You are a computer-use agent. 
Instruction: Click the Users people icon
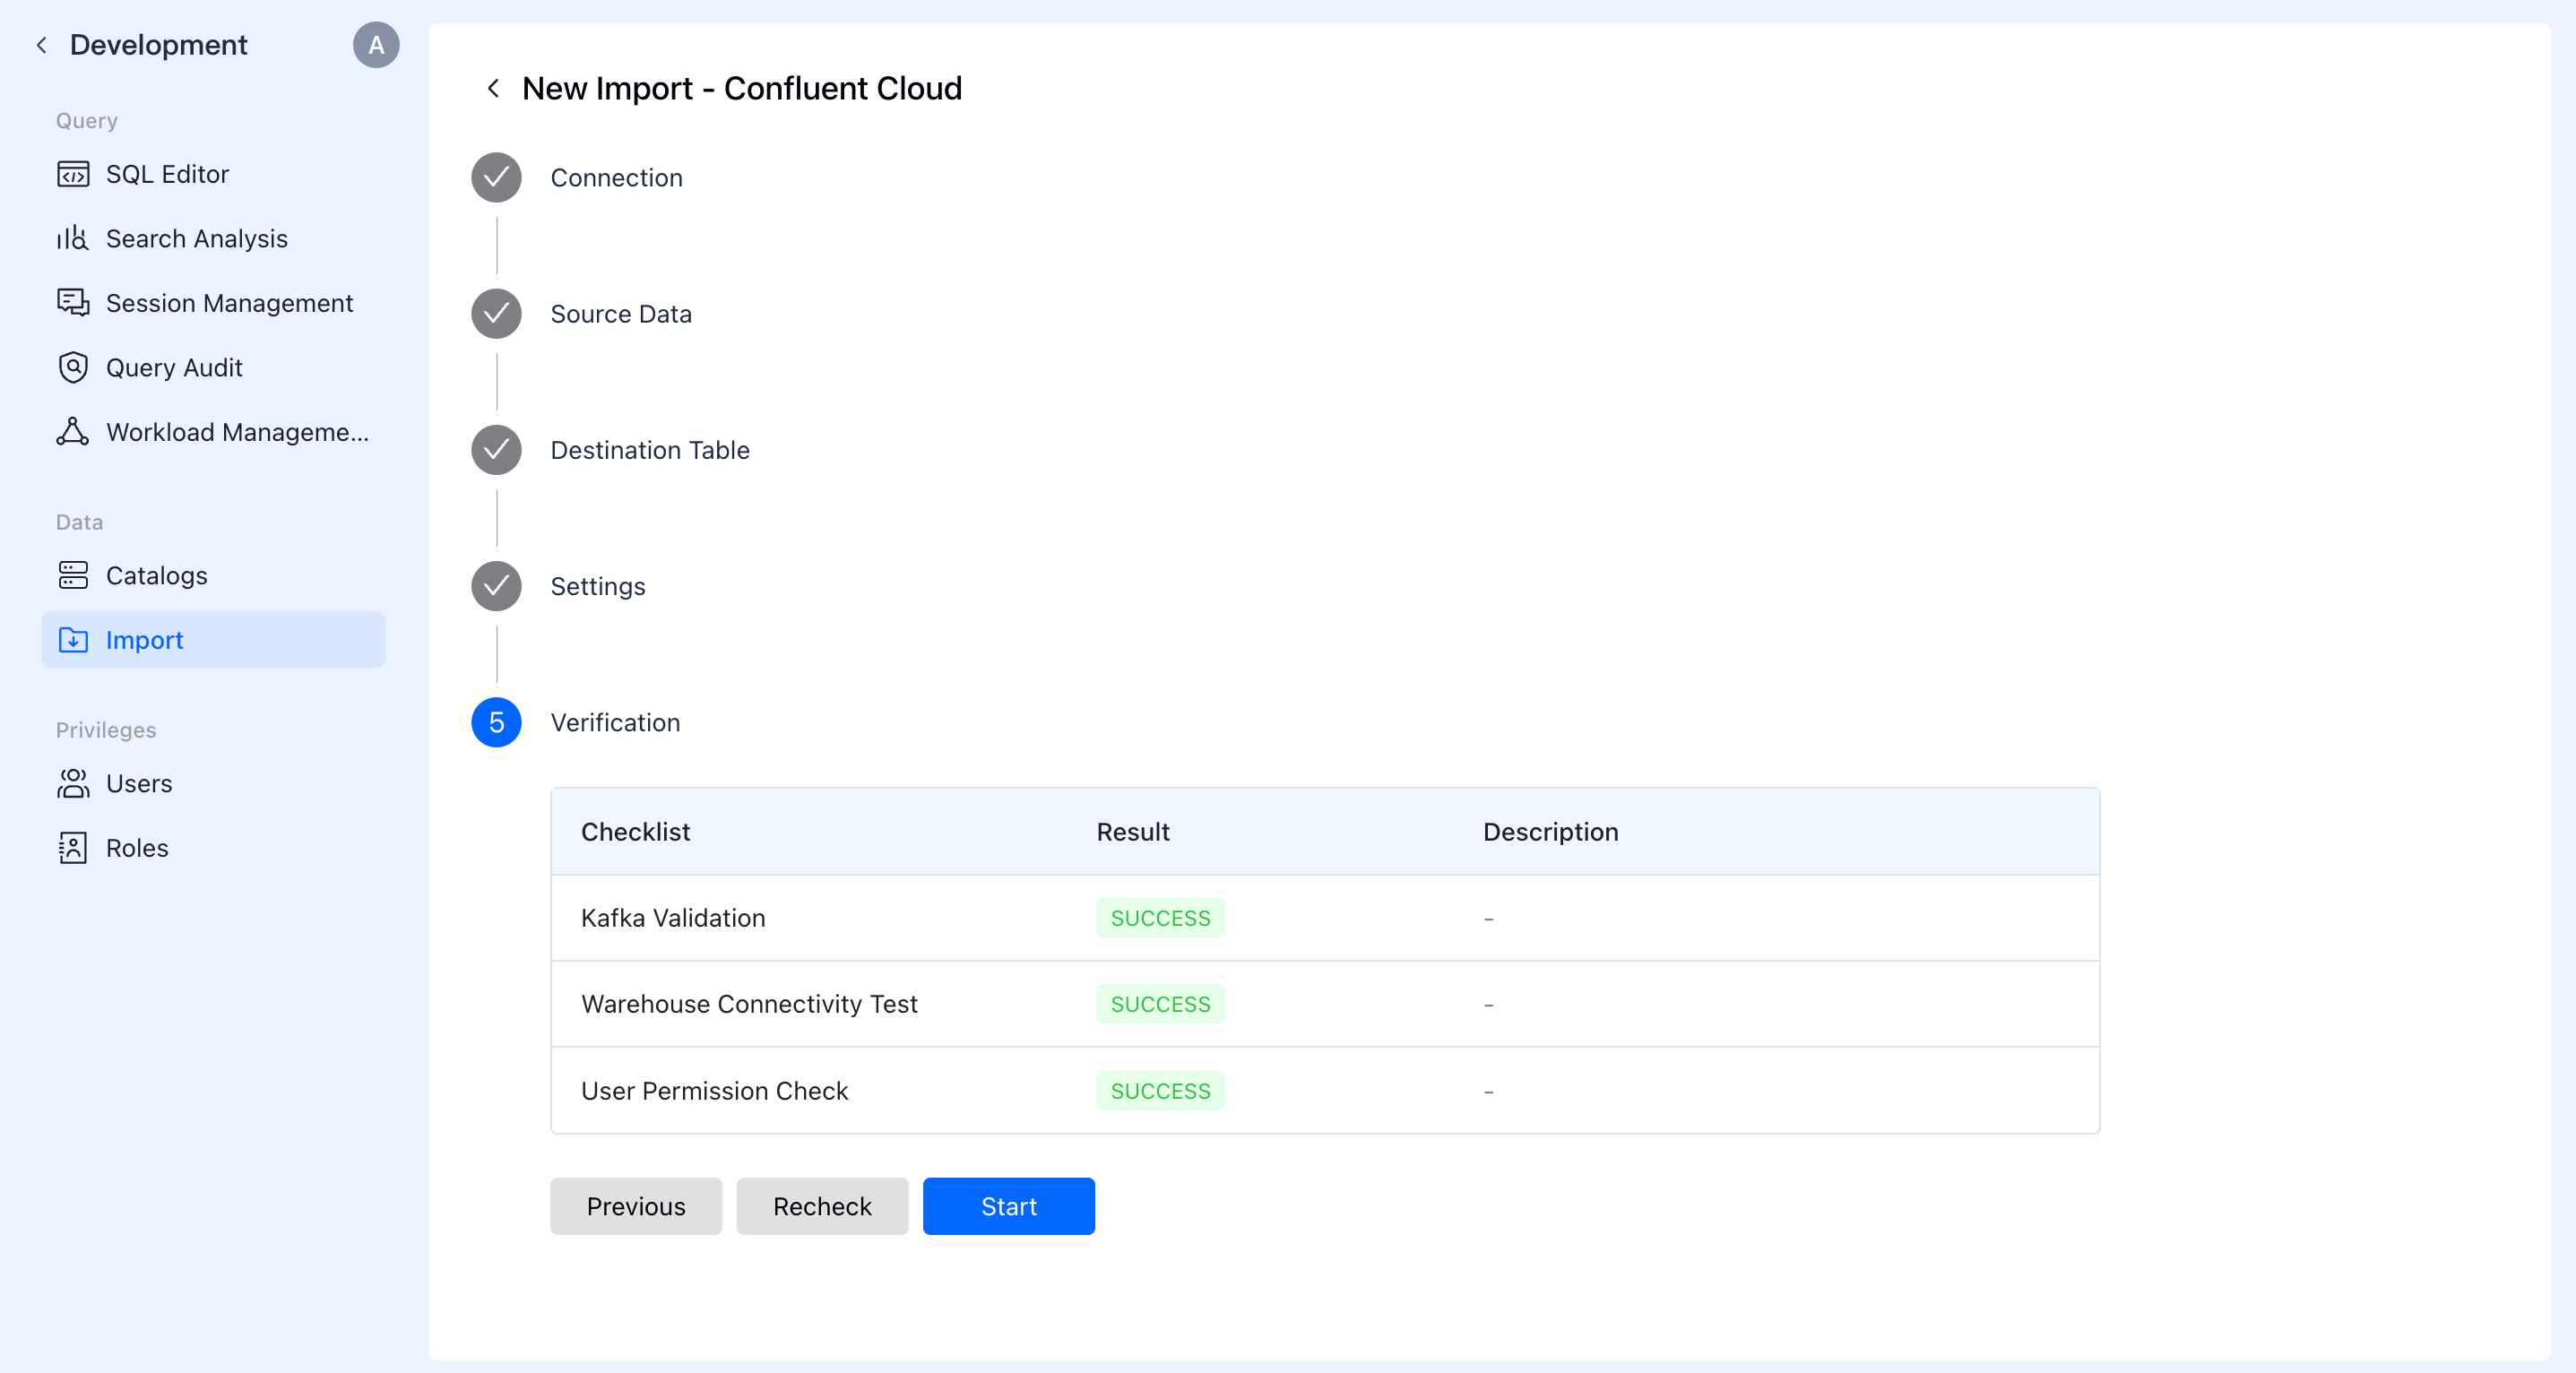(x=73, y=784)
